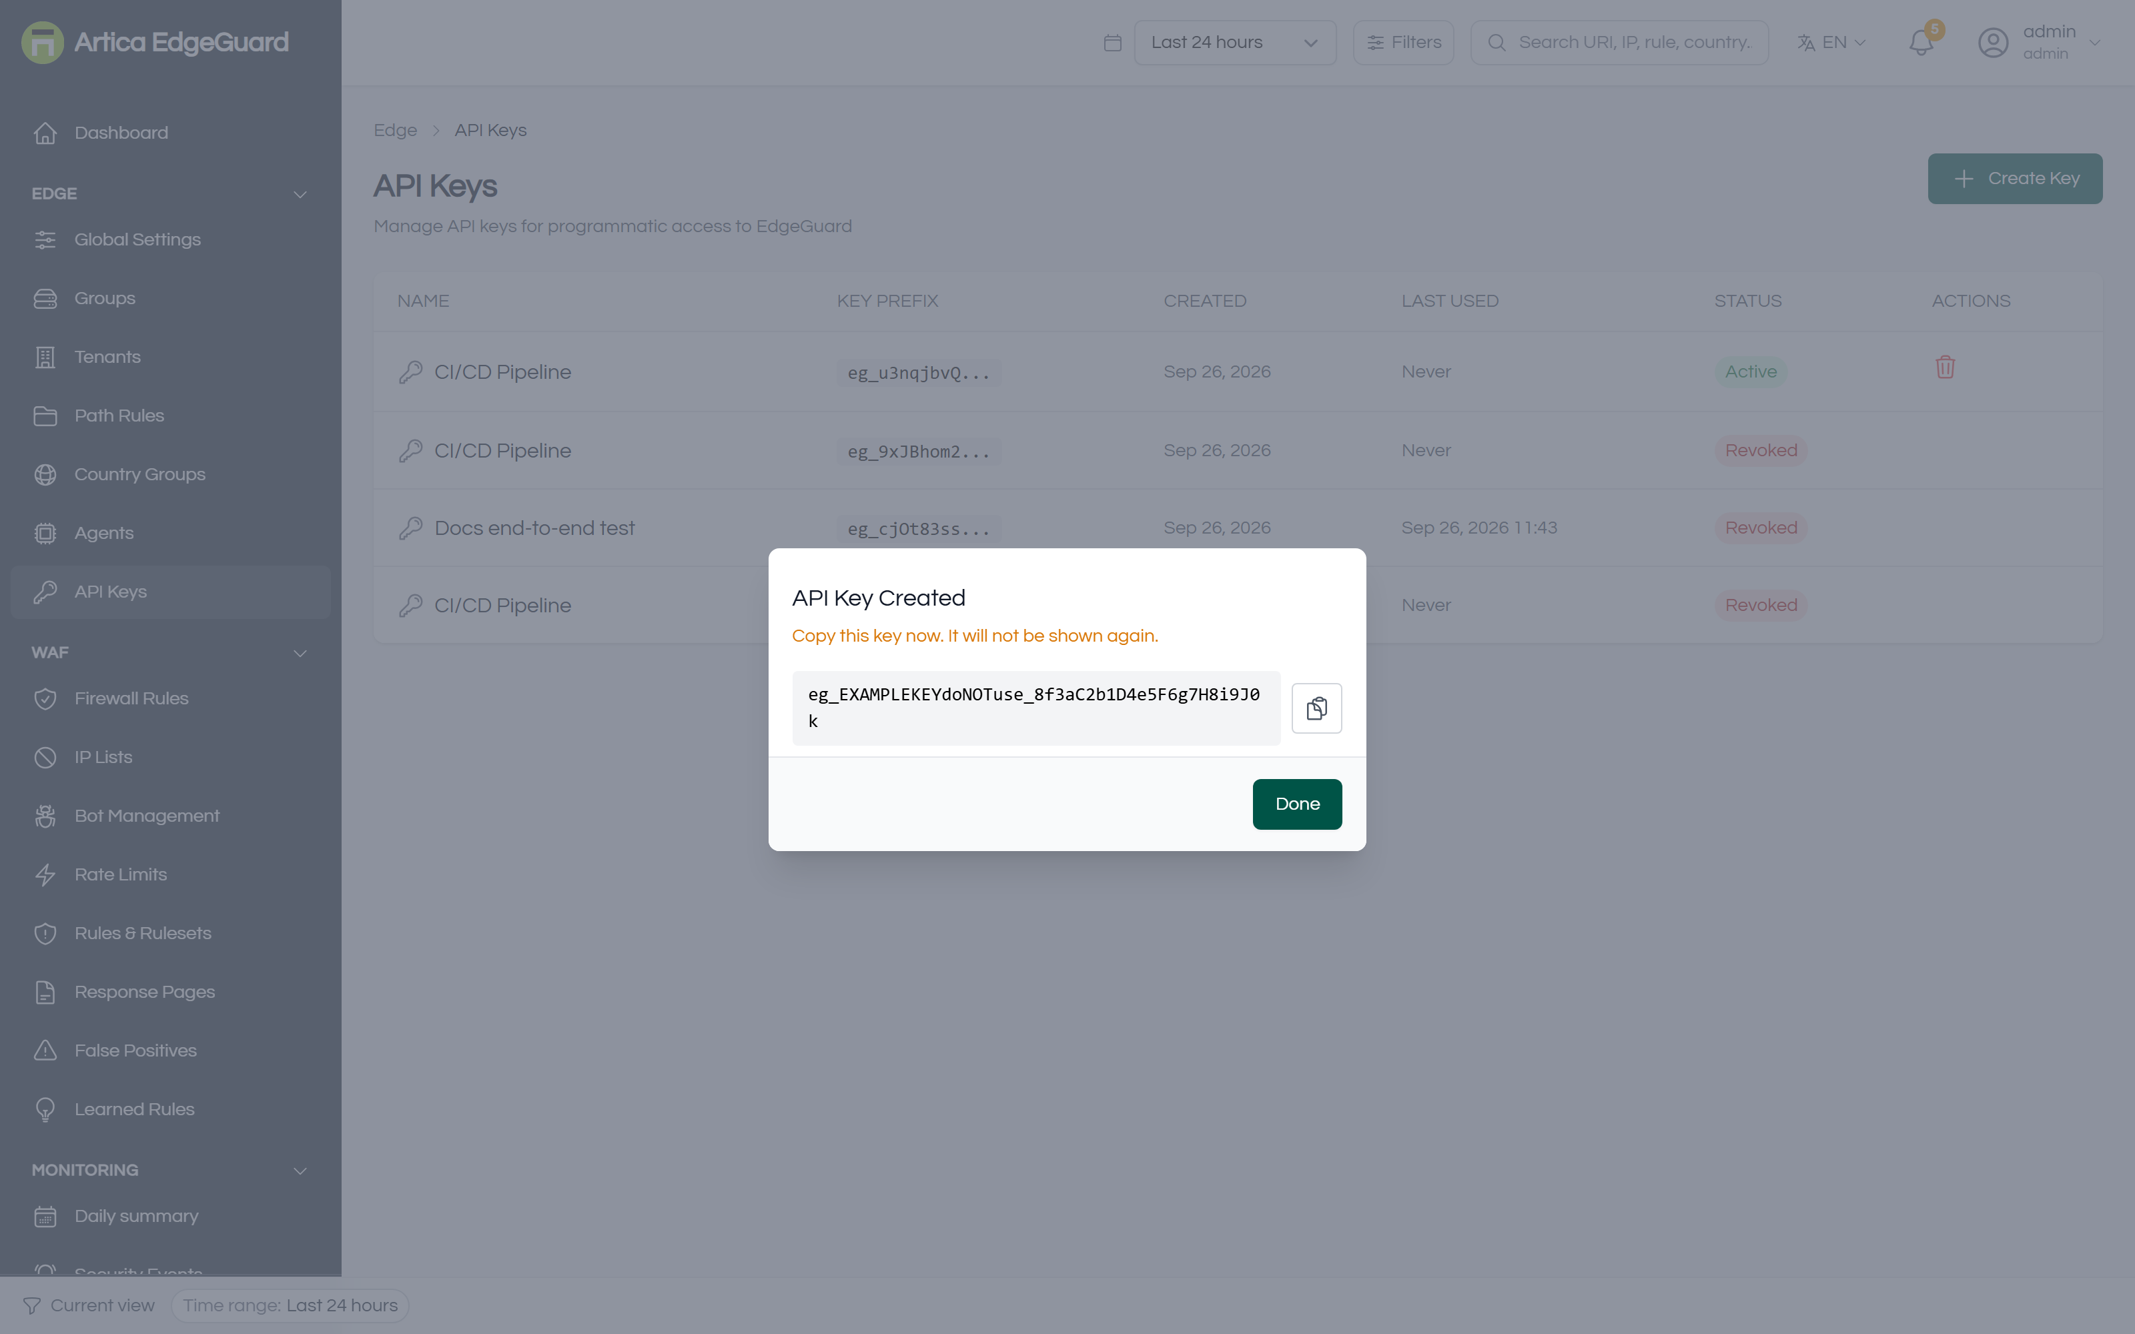
Task: Click the False Positives warning icon
Action: 45,1051
